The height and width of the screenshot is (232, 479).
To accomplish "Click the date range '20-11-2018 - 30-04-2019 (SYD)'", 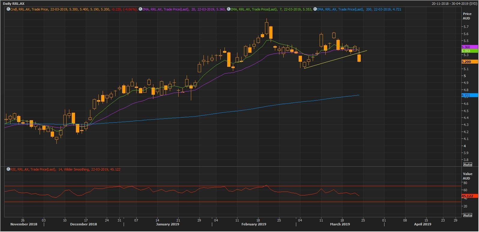I will tap(454, 4).
